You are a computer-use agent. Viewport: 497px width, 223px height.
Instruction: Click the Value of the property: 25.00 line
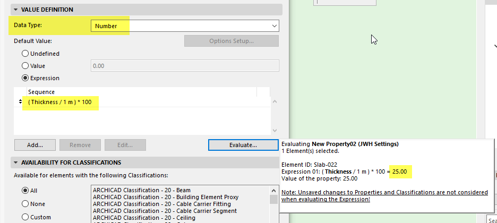320,178
